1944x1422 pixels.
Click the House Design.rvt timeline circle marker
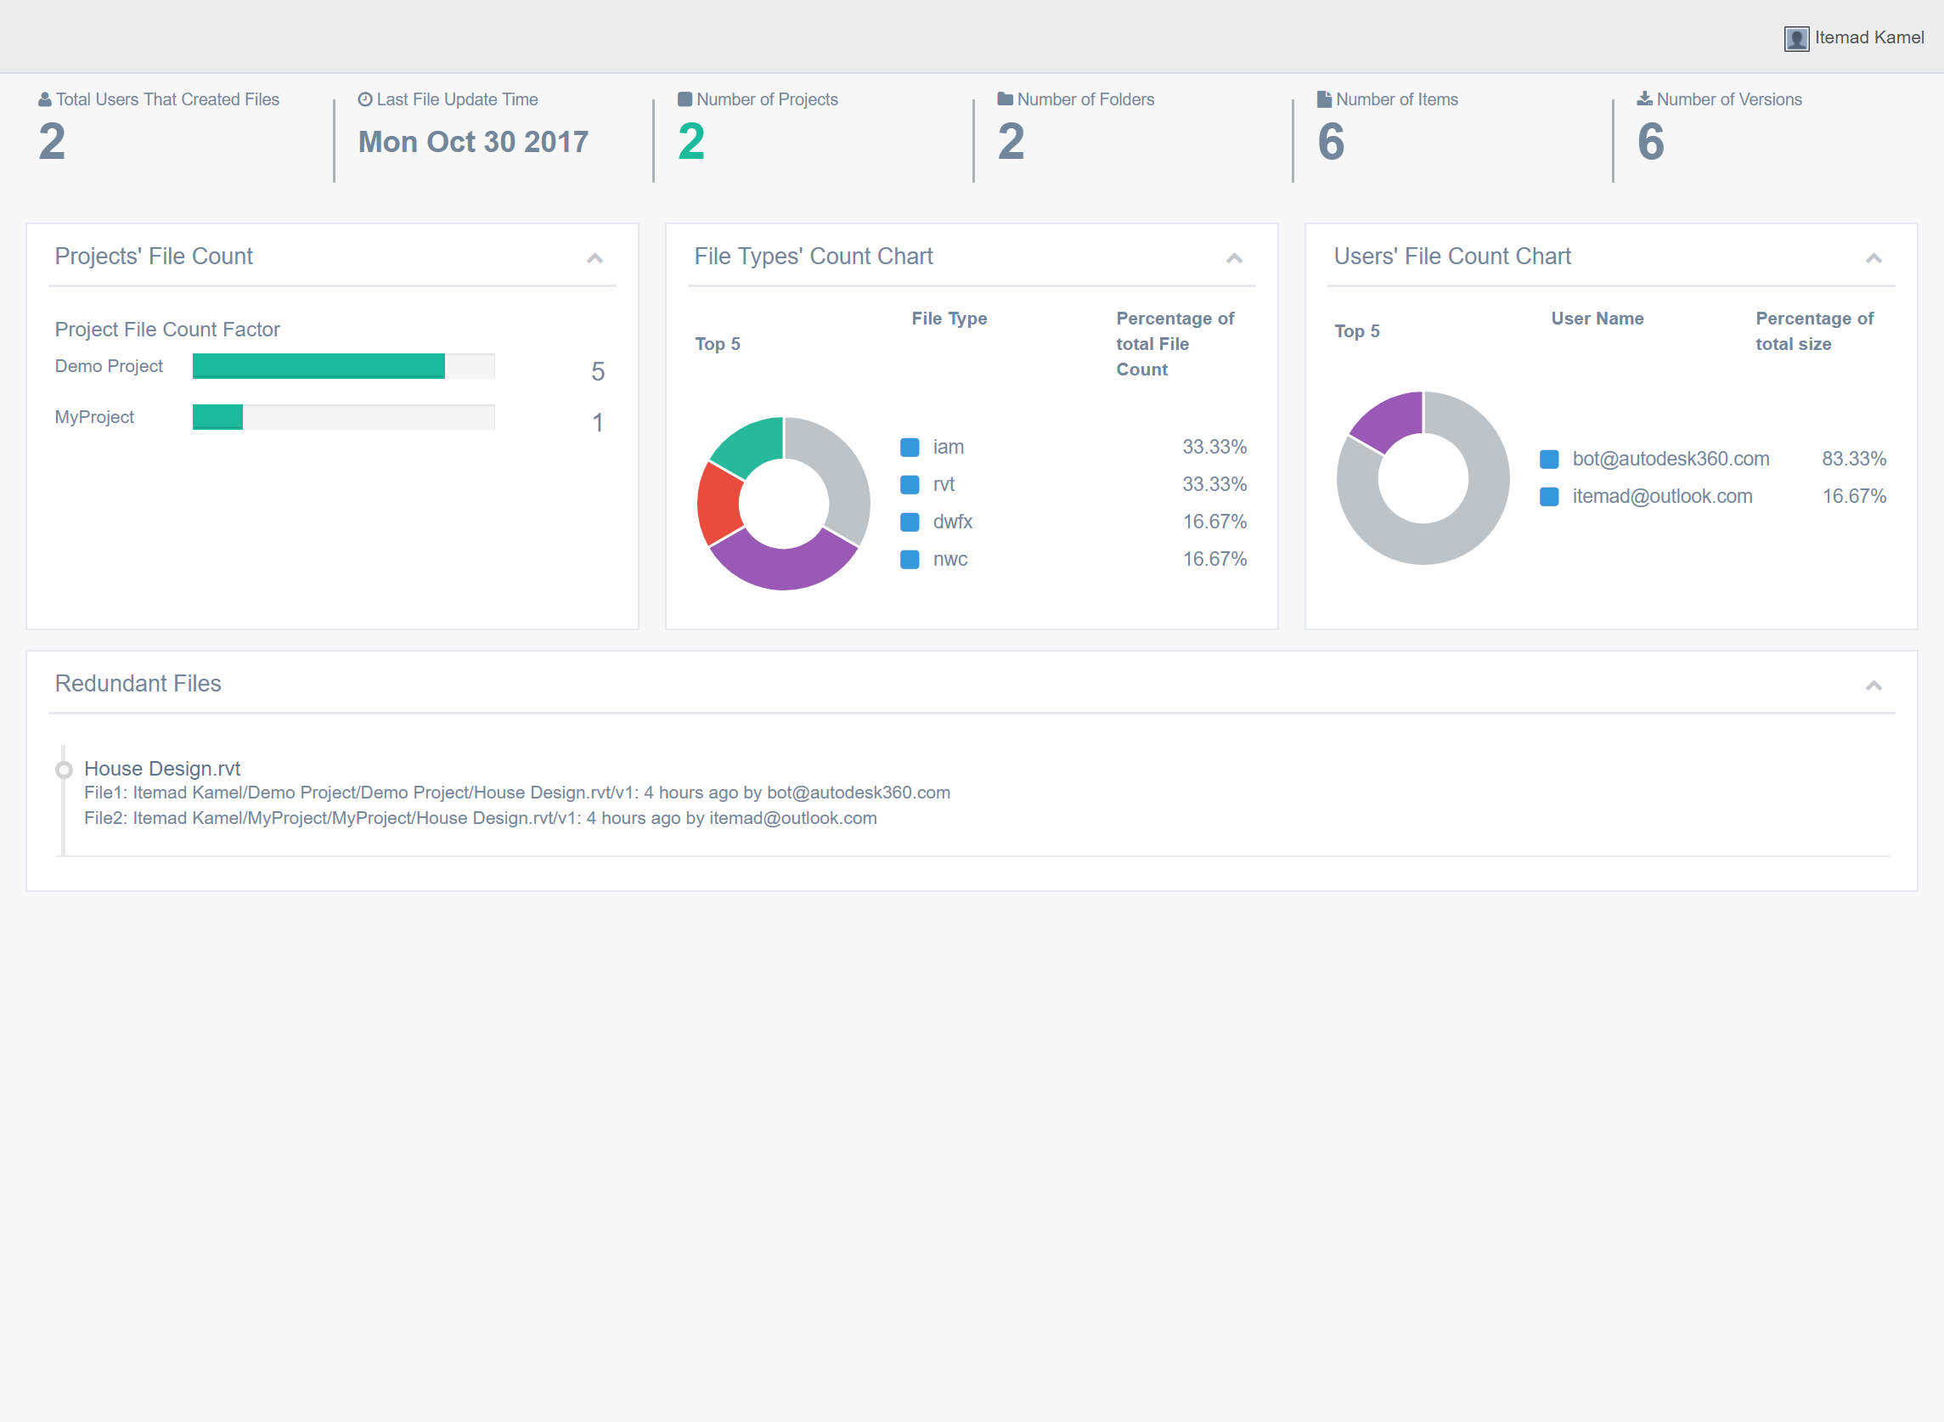[x=64, y=770]
